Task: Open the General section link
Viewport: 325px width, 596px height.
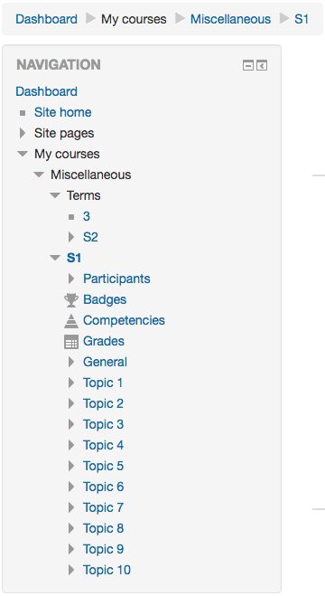Action: [105, 362]
